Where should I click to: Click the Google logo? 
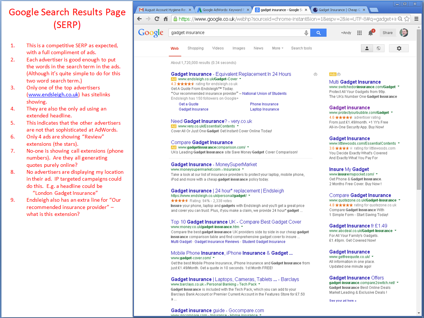151,33
